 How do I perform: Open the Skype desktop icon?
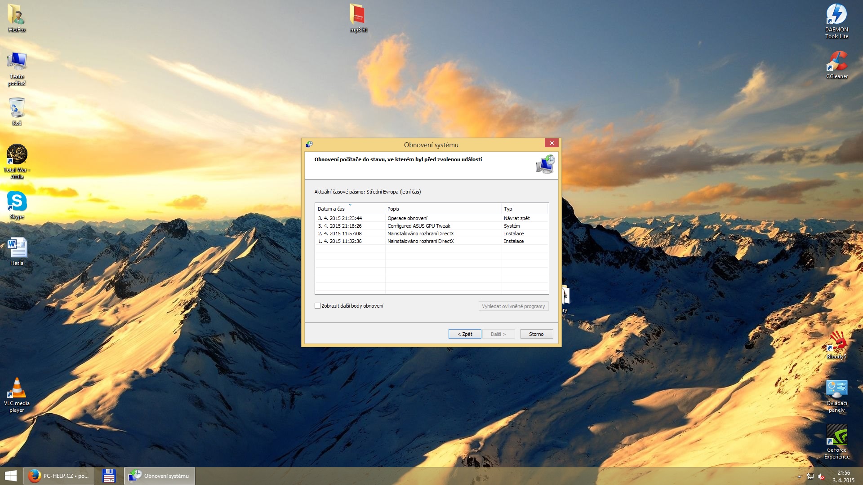coord(17,202)
